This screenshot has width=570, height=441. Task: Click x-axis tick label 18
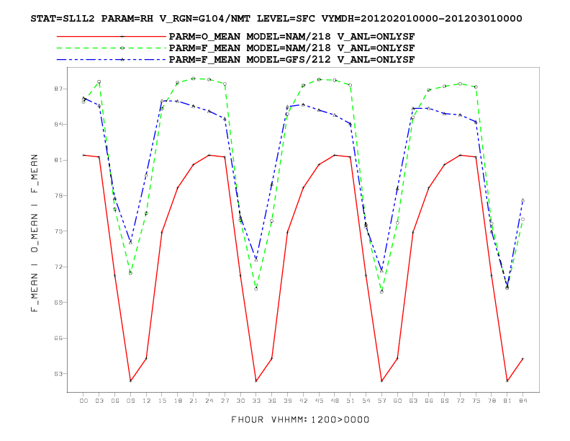point(178,401)
